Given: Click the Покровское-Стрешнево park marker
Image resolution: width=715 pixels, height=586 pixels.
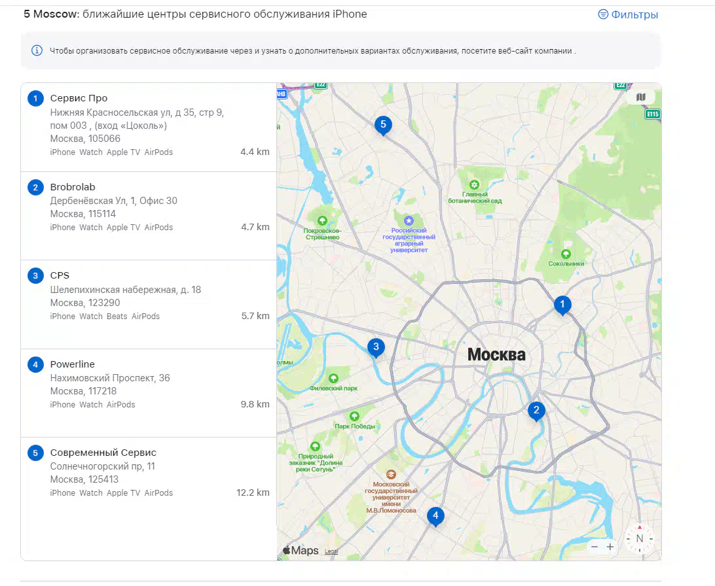Looking at the screenshot, I should click(x=322, y=221).
